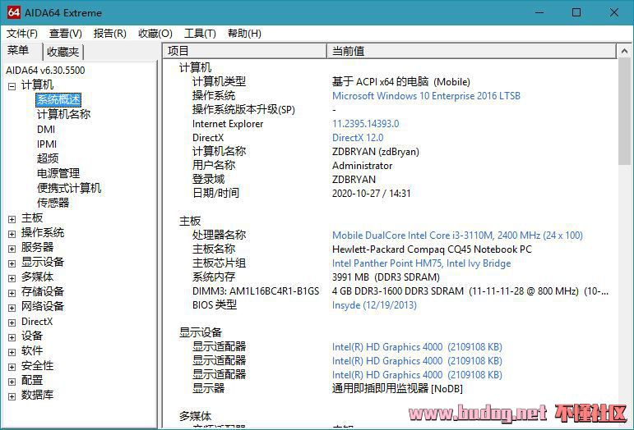Viewport: 634px width, 430px height.
Task: Click the scrollbar up arrow
Action: tap(624, 51)
